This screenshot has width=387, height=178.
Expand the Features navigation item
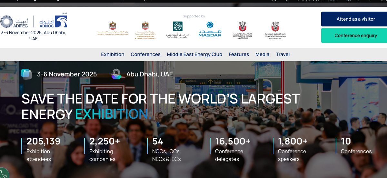239,54
